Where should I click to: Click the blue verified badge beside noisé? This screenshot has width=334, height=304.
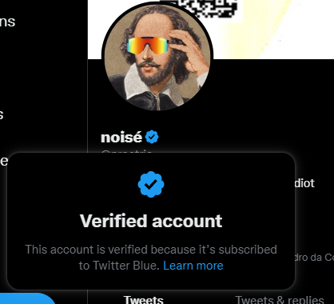pyautogui.click(x=152, y=137)
